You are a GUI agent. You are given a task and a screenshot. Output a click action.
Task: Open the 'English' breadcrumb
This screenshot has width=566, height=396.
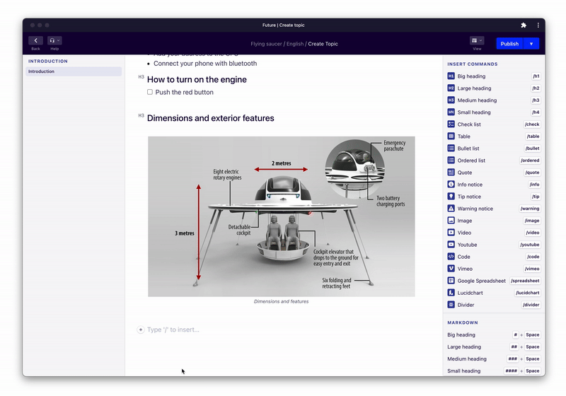click(295, 44)
